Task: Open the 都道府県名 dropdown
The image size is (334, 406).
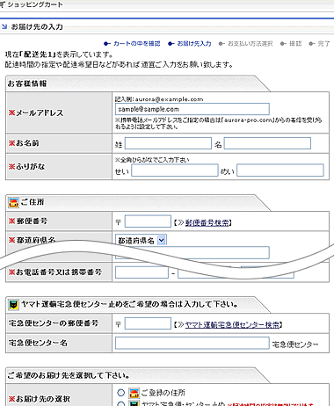Action: 141,240
